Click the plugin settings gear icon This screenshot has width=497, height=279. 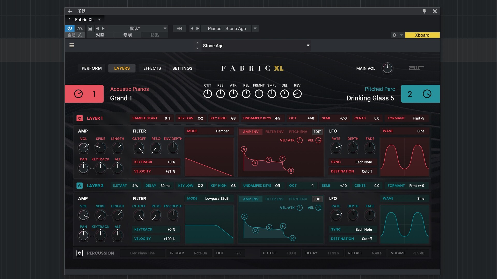pos(394,35)
